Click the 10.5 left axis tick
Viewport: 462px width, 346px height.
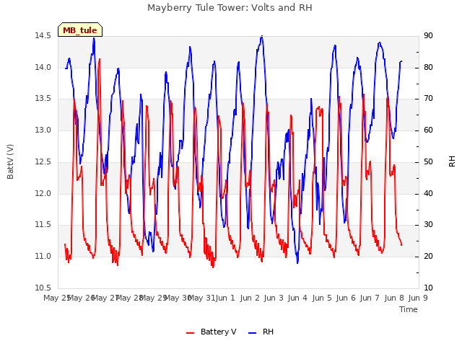43,288
